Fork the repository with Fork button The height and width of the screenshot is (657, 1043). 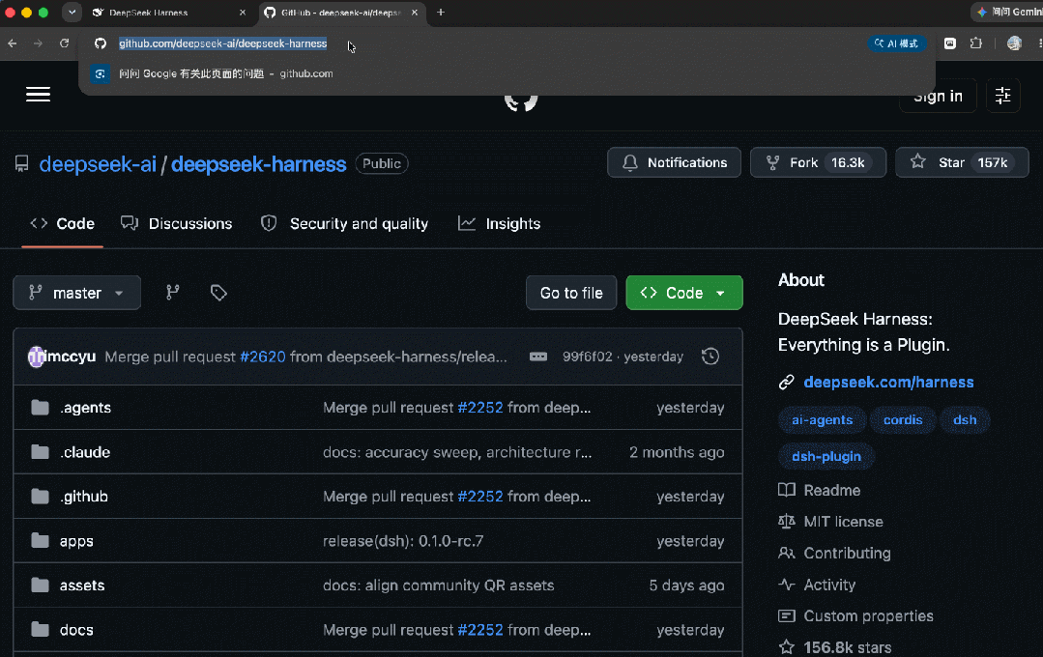[818, 162]
